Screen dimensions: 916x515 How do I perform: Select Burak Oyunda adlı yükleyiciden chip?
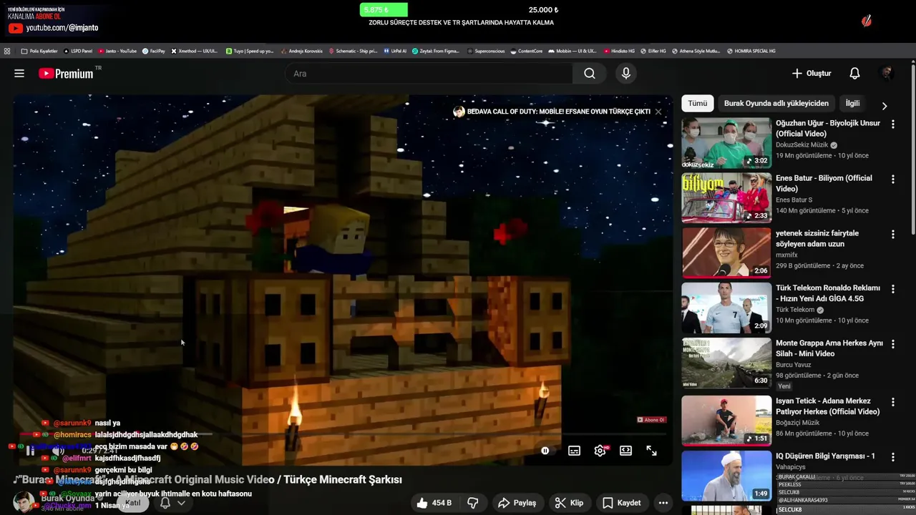[776, 103]
